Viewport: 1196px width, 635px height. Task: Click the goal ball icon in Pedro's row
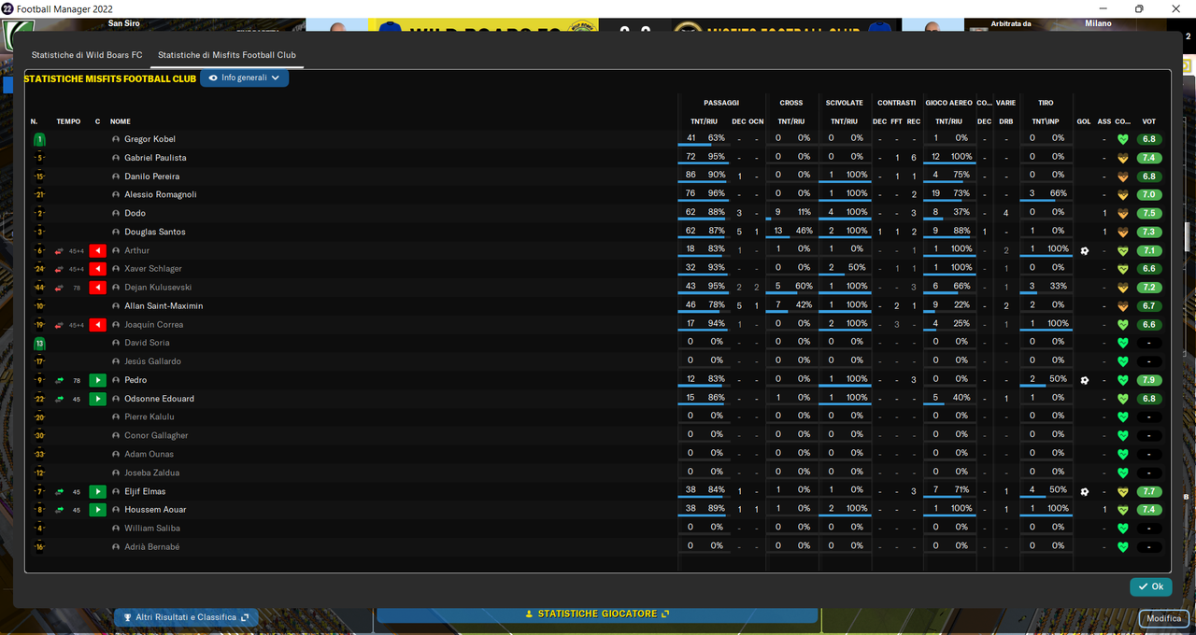pyautogui.click(x=1085, y=380)
